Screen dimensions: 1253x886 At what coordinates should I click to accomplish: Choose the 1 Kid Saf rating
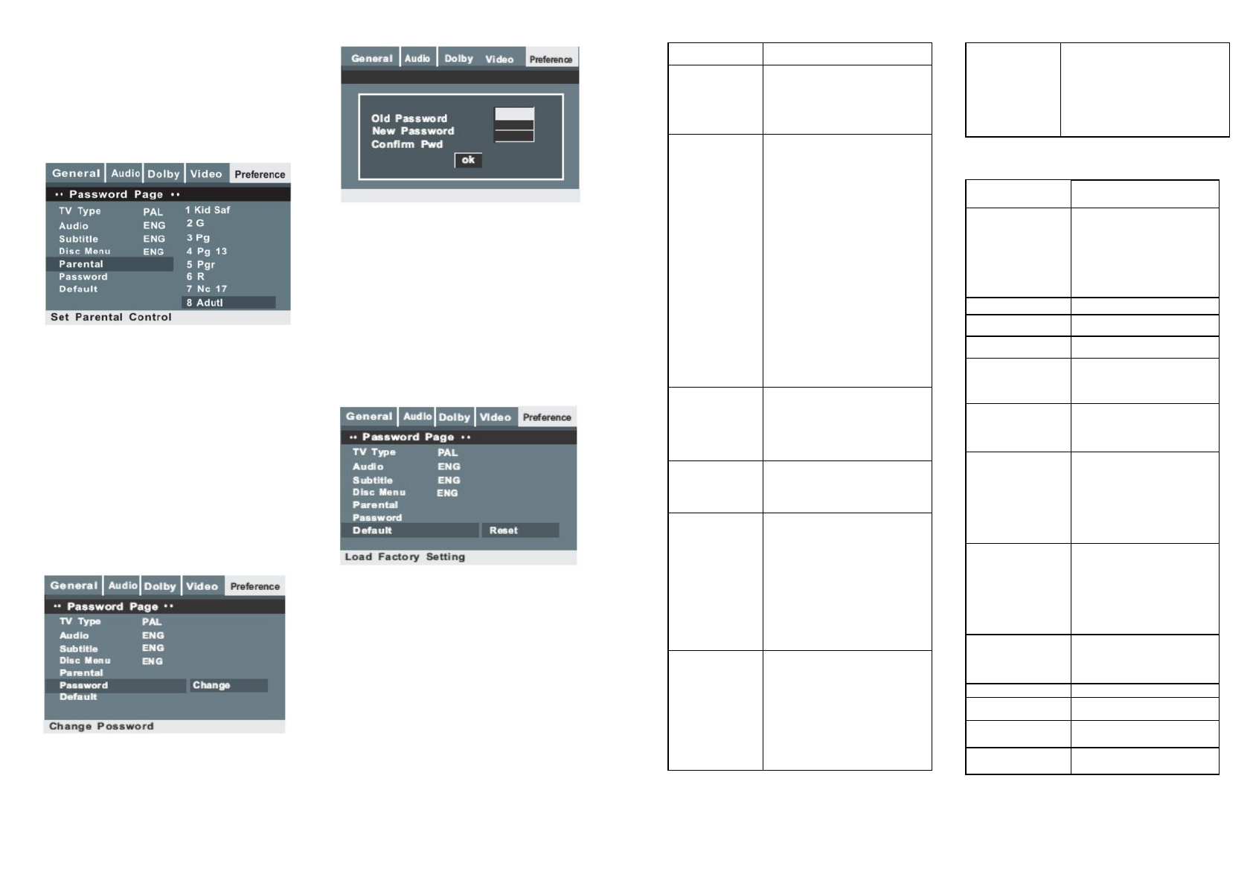pos(208,211)
